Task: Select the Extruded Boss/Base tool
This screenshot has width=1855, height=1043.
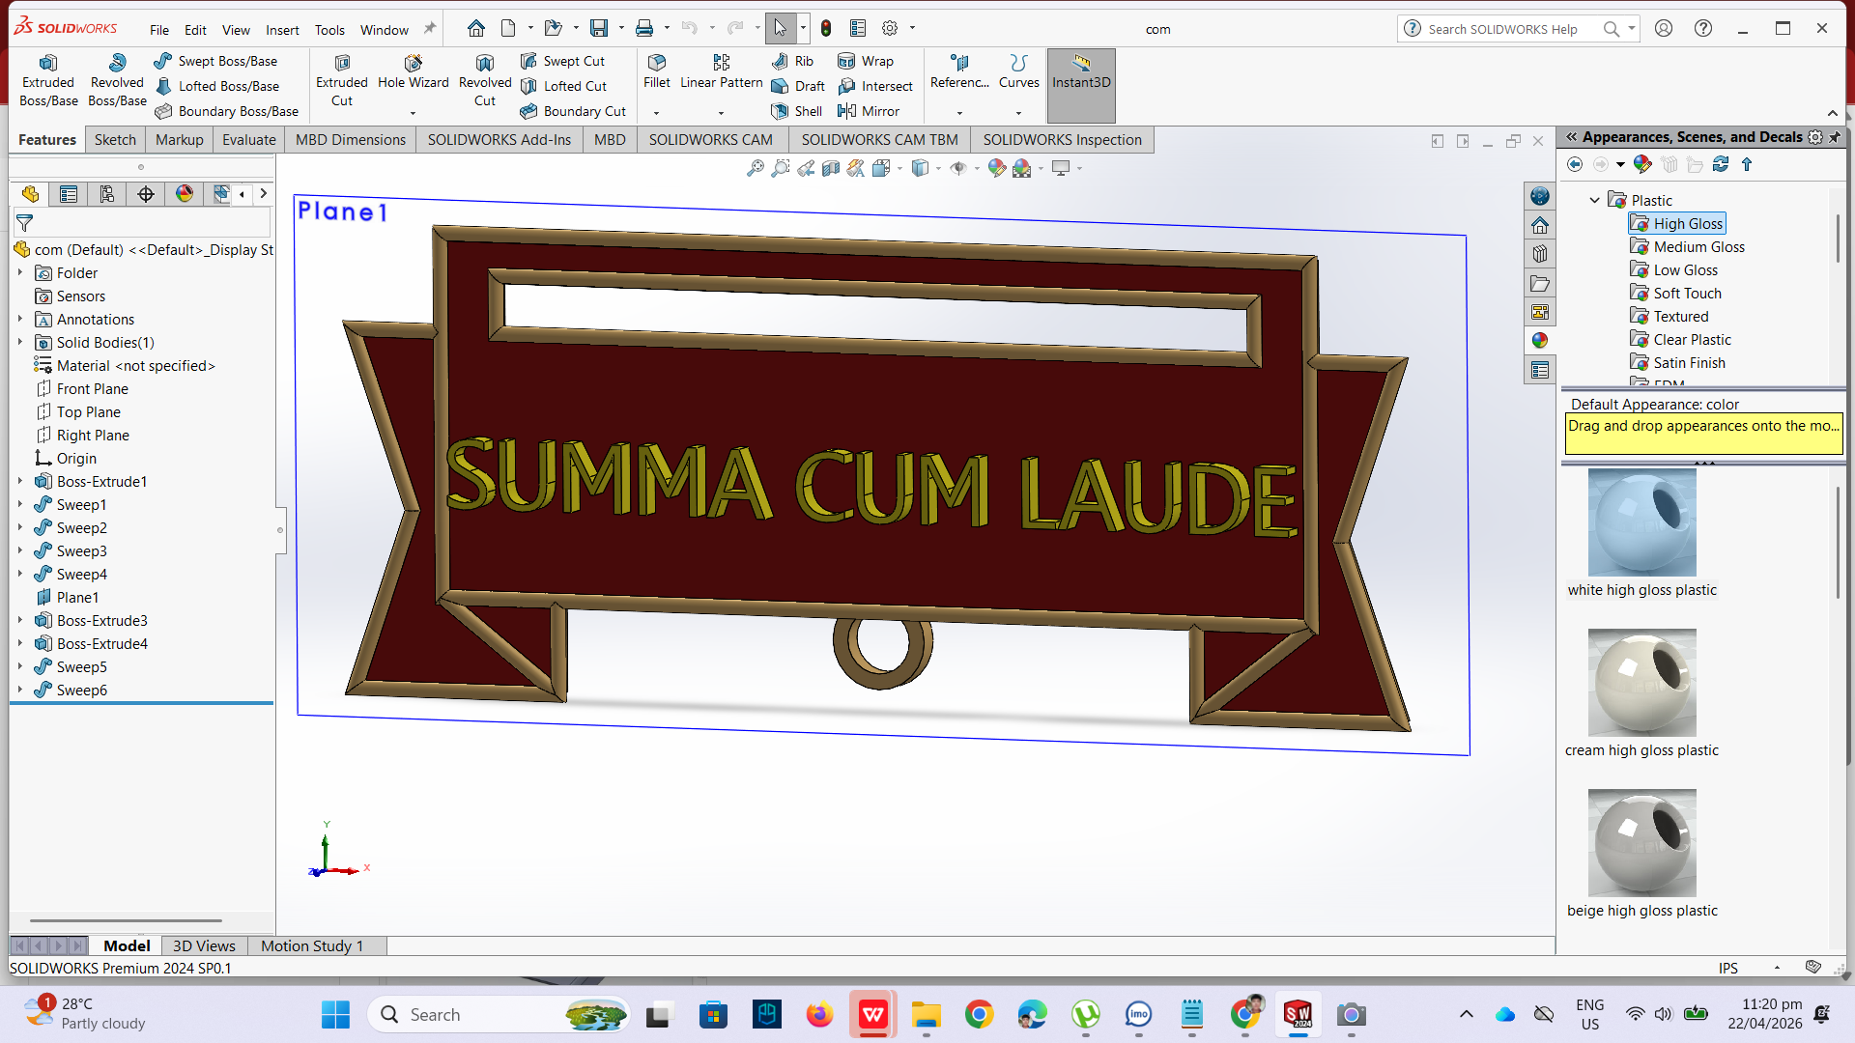Action: pyautogui.click(x=48, y=81)
